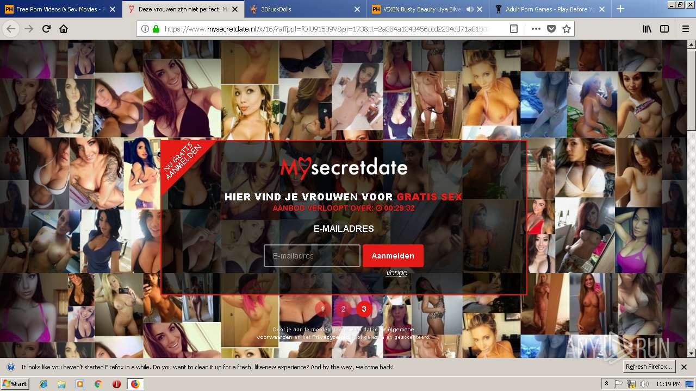
Task: Show site information via the info icon
Action: (145, 29)
